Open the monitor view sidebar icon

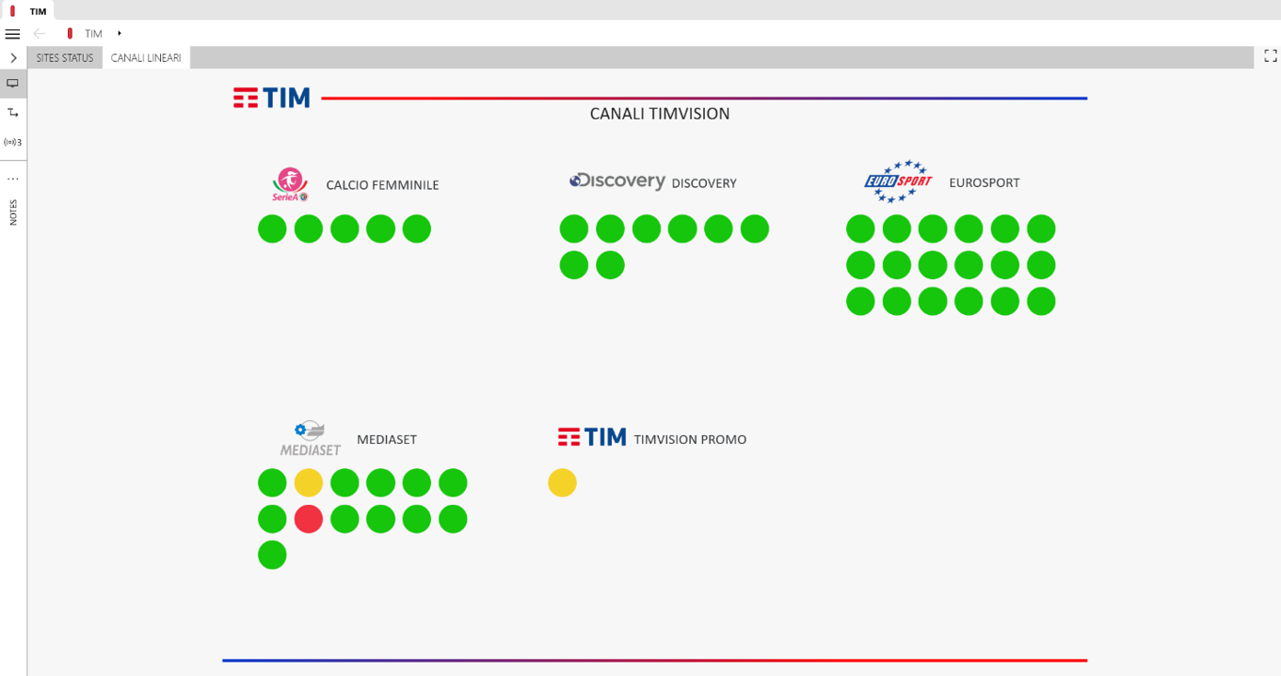pos(13,84)
